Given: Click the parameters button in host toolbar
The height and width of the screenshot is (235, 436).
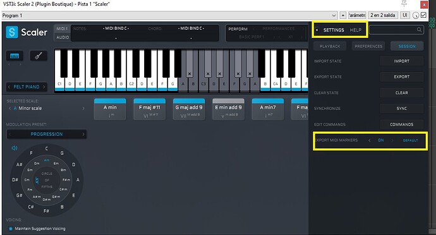Looking at the screenshot, I should (x=357, y=15).
